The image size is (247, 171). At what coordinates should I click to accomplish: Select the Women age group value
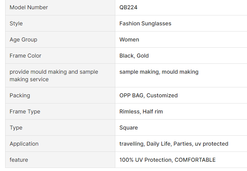(129, 39)
